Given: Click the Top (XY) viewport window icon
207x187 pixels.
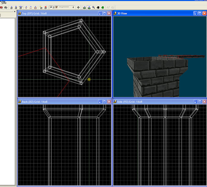Looking at the screenshot, I should (x=20, y=13).
